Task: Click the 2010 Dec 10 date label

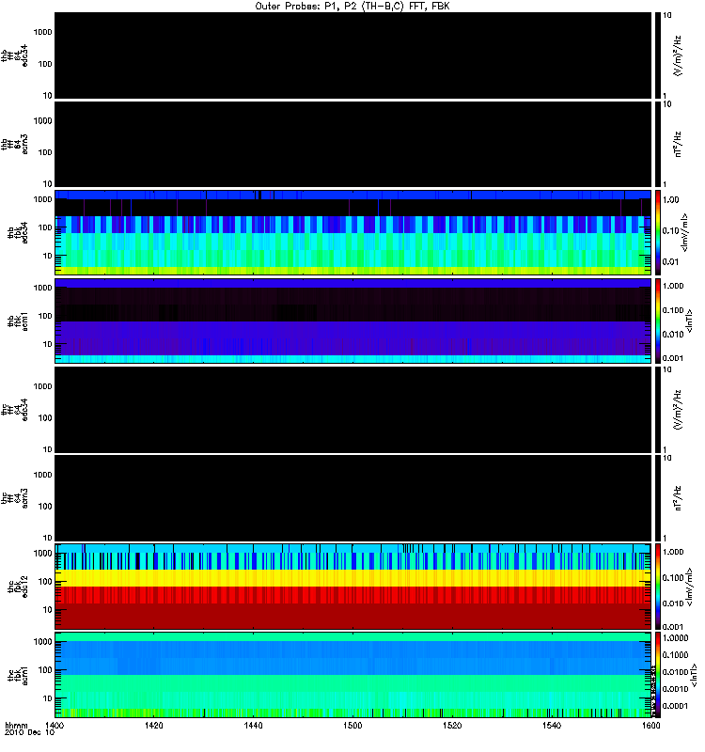Action: coord(29,732)
